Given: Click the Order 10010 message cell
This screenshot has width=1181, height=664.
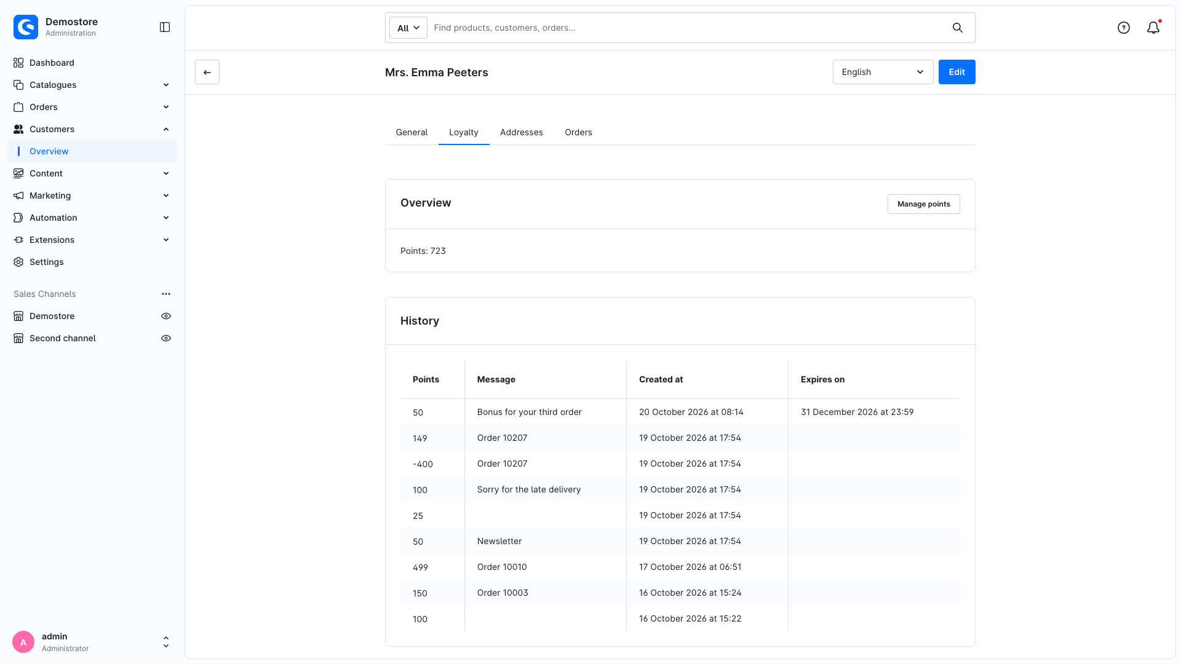Looking at the screenshot, I should (546, 567).
